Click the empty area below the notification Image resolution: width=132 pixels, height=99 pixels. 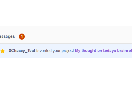tap(66, 78)
